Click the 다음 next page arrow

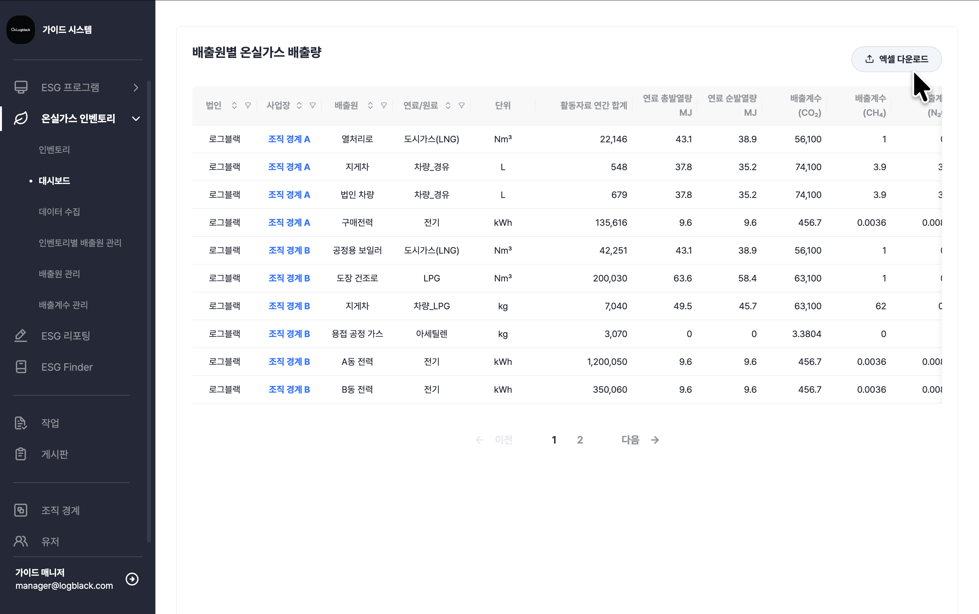[655, 440]
